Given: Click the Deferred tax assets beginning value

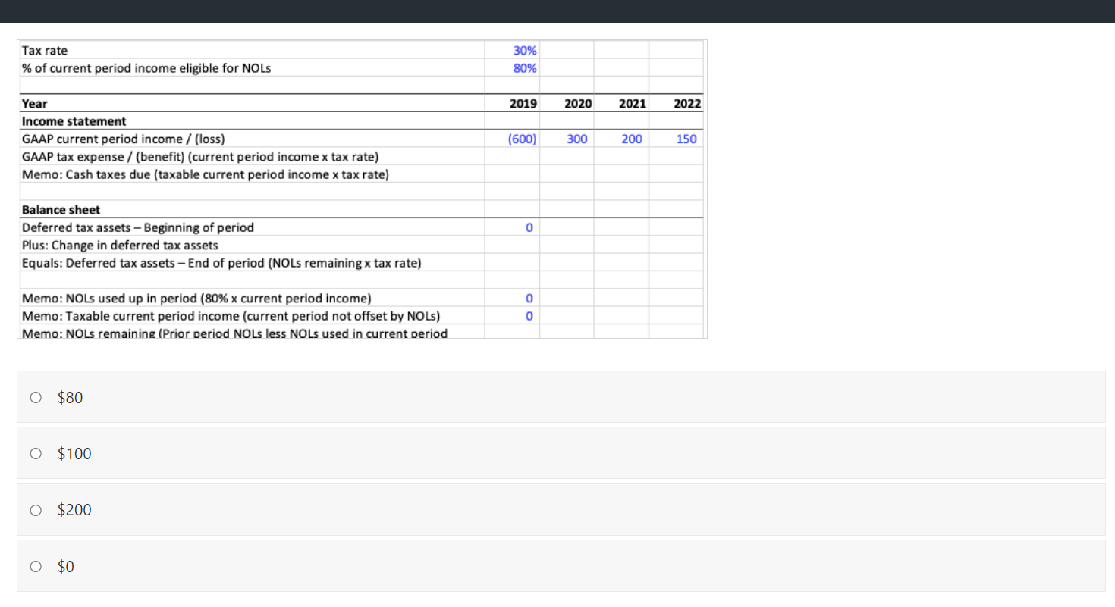Looking at the screenshot, I should (x=529, y=227).
